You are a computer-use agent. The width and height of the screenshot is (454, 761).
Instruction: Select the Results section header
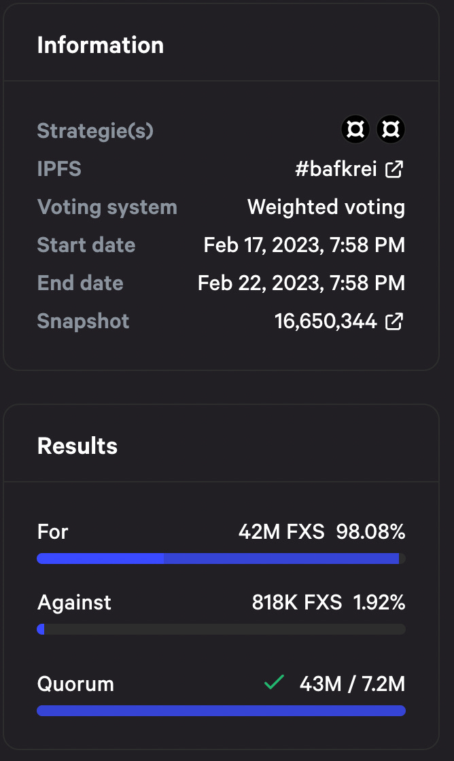point(77,446)
